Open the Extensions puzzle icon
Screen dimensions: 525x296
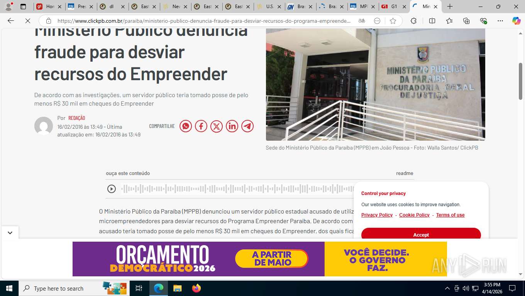pyautogui.click(x=413, y=21)
